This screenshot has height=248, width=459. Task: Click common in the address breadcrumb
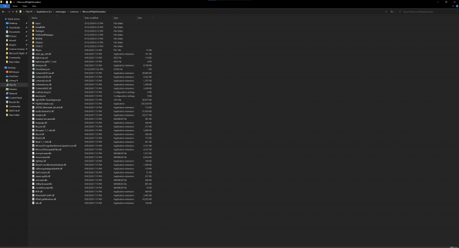click(x=74, y=11)
